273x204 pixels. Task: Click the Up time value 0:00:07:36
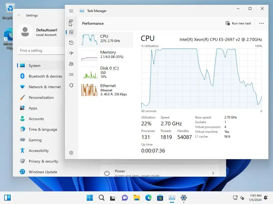click(153, 151)
